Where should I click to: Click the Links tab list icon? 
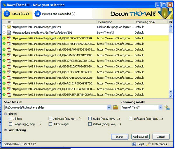[7, 14]
